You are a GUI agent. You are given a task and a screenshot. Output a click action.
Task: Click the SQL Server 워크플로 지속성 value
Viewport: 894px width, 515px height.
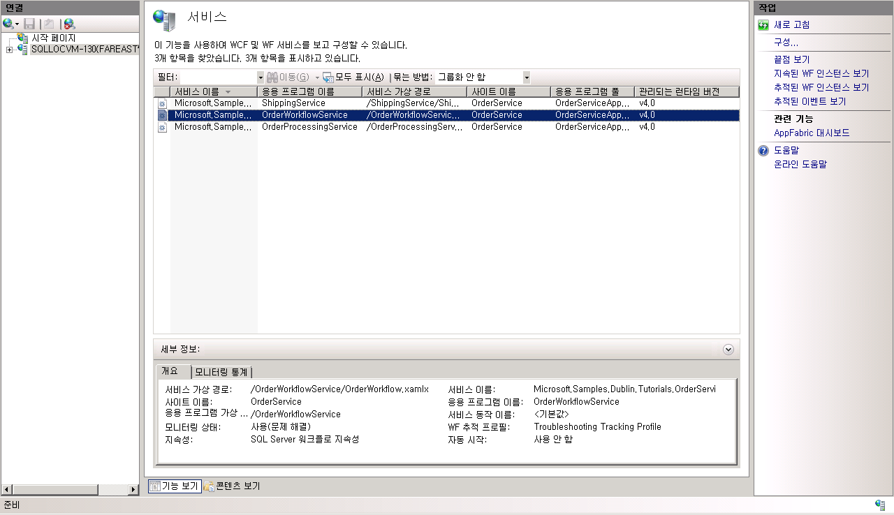[x=305, y=440]
